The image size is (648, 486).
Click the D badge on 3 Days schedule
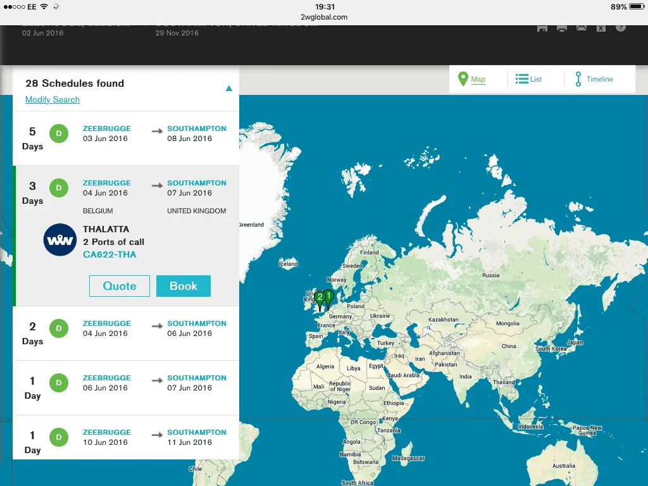tap(59, 188)
